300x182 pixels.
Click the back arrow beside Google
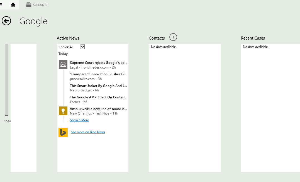6,21
